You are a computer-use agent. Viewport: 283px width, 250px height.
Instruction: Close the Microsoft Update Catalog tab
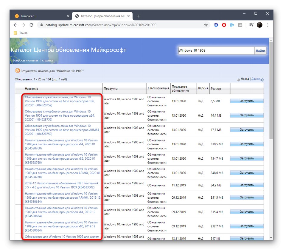coord(128,16)
